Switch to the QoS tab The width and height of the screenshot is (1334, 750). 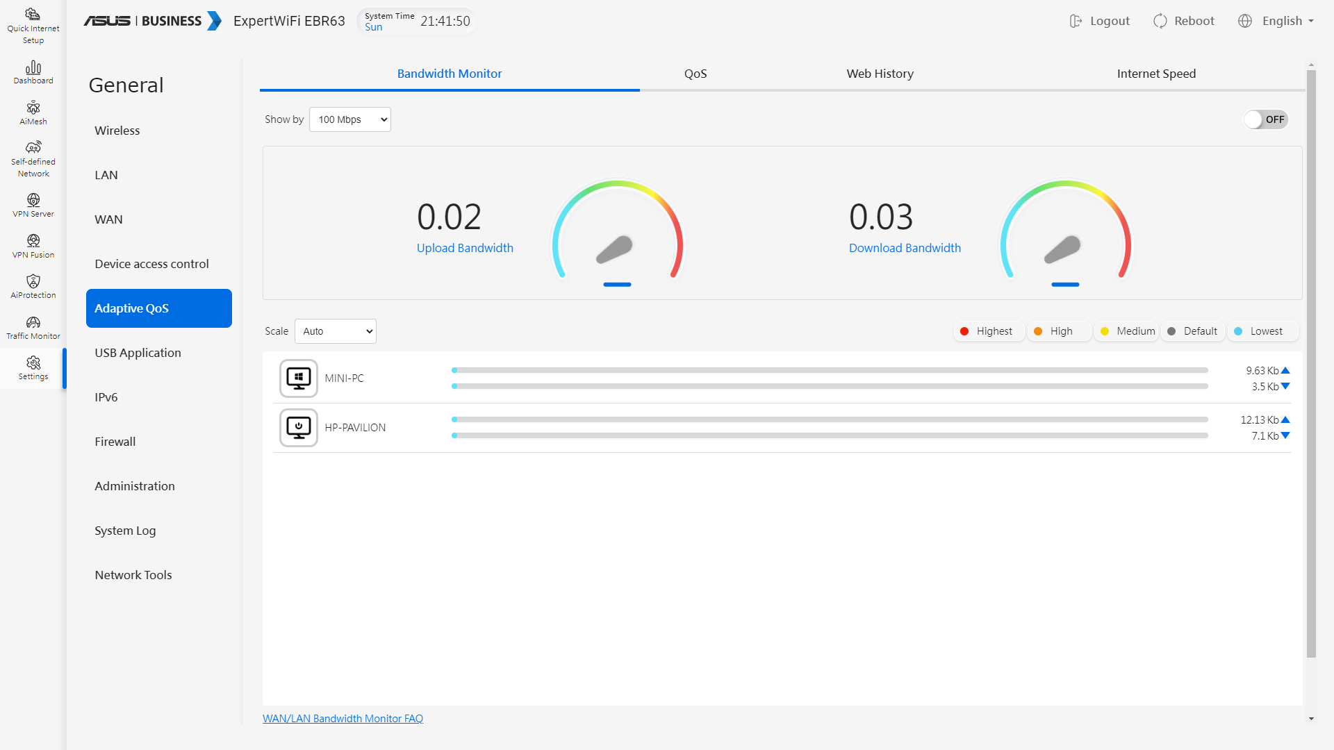pyautogui.click(x=695, y=74)
